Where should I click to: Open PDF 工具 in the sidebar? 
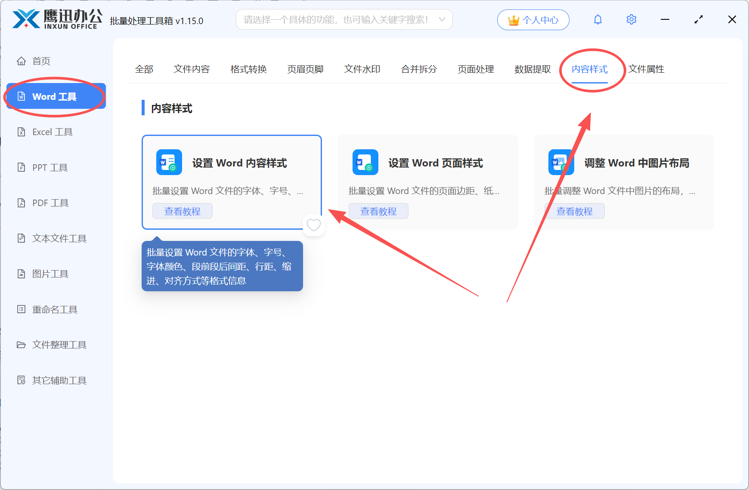[50, 203]
